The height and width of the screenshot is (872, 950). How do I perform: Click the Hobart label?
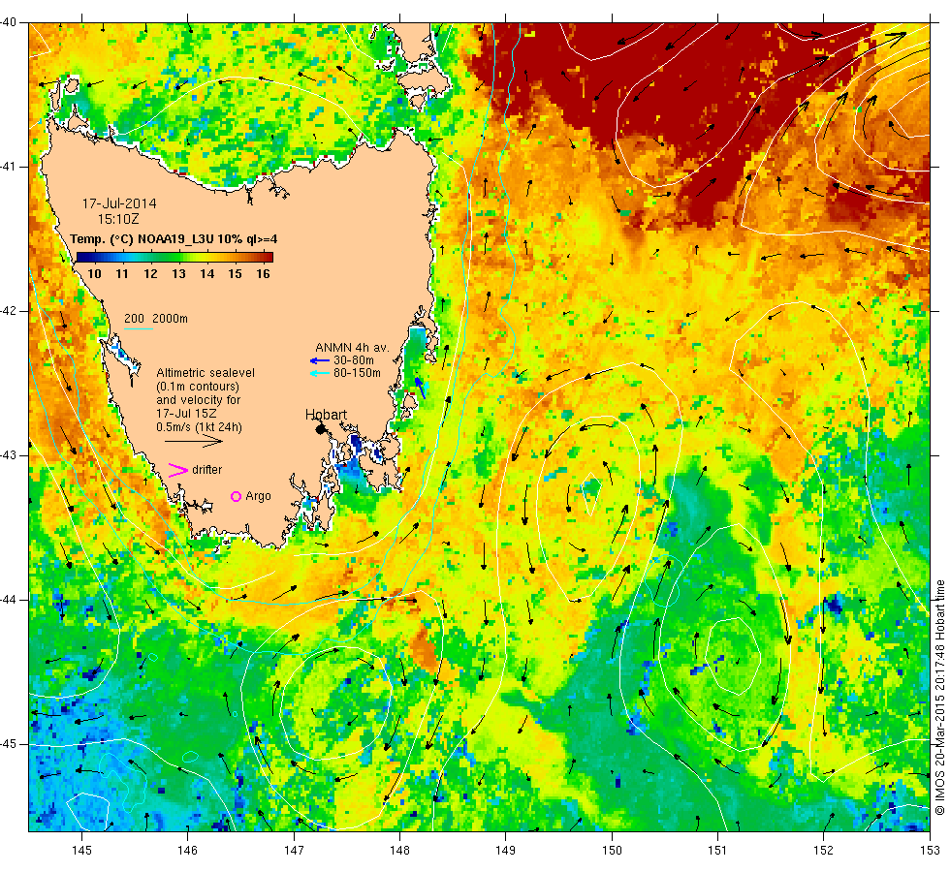coord(326,415)
